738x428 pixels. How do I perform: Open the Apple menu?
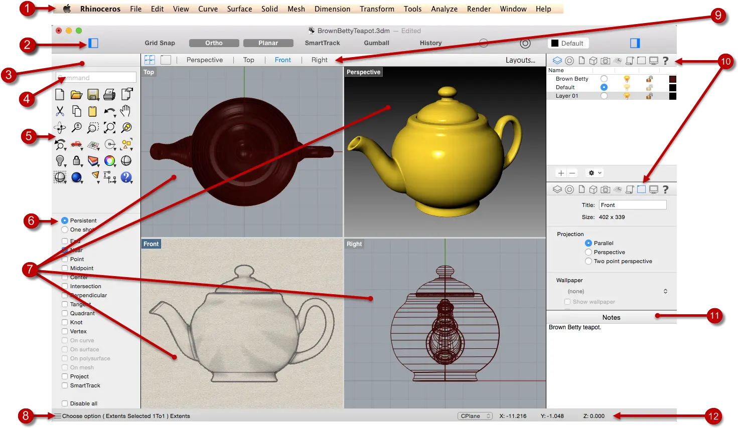[67, 9]
